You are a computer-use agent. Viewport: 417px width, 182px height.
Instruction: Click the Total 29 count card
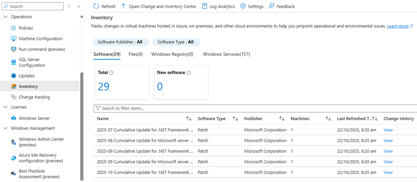122,82
